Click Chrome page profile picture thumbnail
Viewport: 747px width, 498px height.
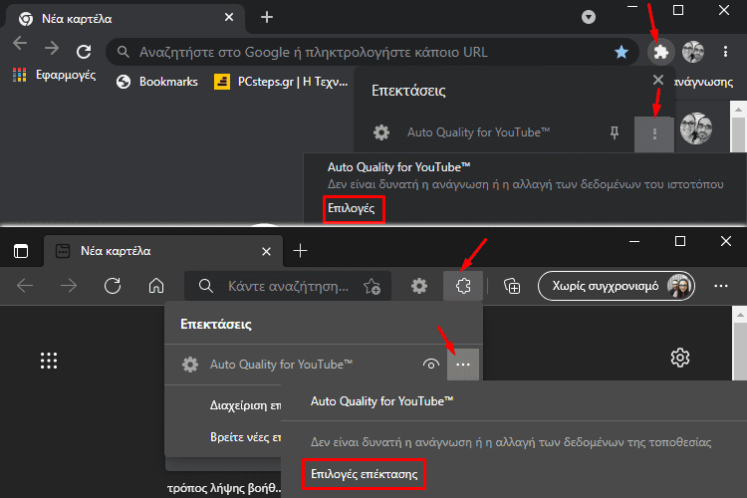pyautogui.click(x=696, y=128)
